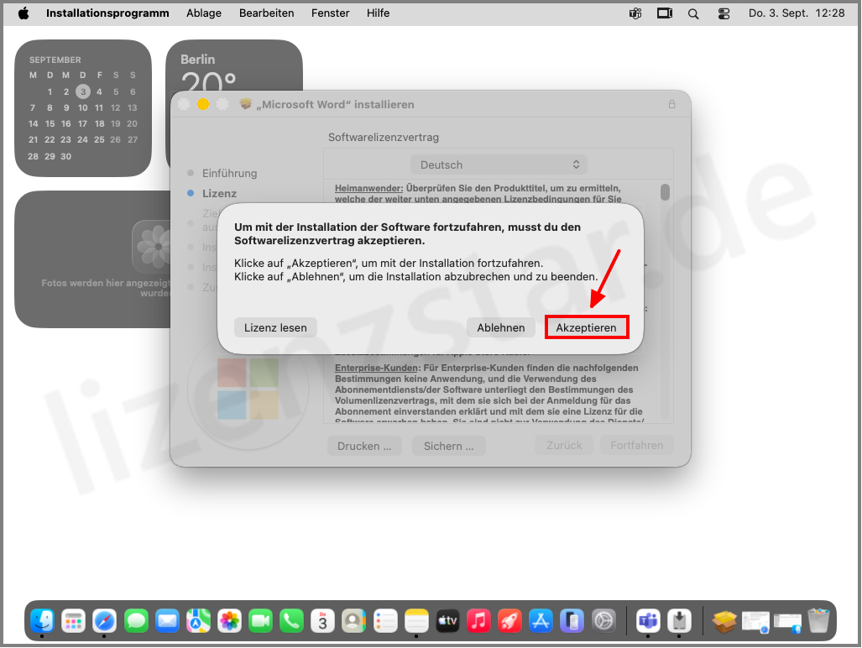
Task: Open Control Center in menu bar
Action: pos(724,13)
